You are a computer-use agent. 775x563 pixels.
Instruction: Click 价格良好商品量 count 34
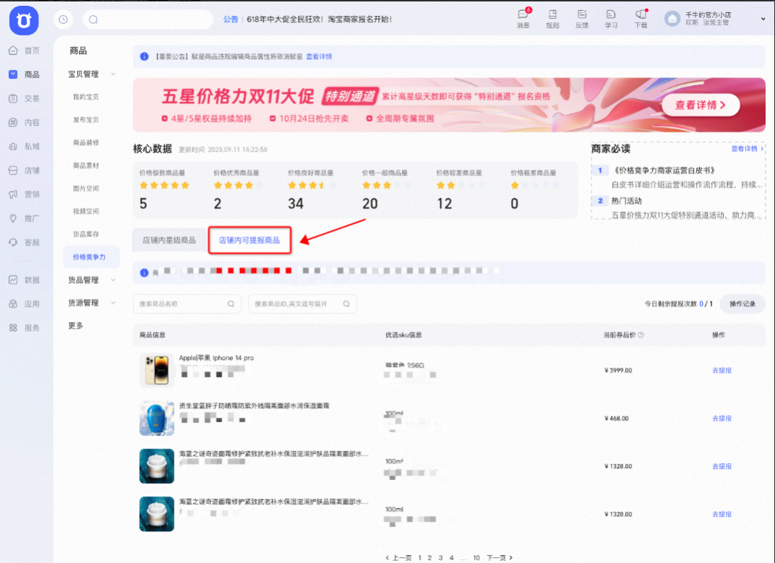click(x=296, y=204)
